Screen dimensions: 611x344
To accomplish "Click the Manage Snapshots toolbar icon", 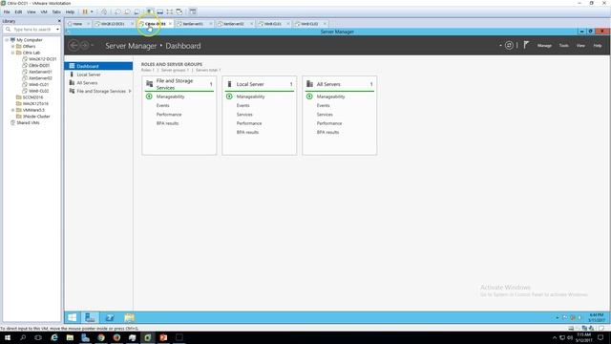I will click(137, 11).
